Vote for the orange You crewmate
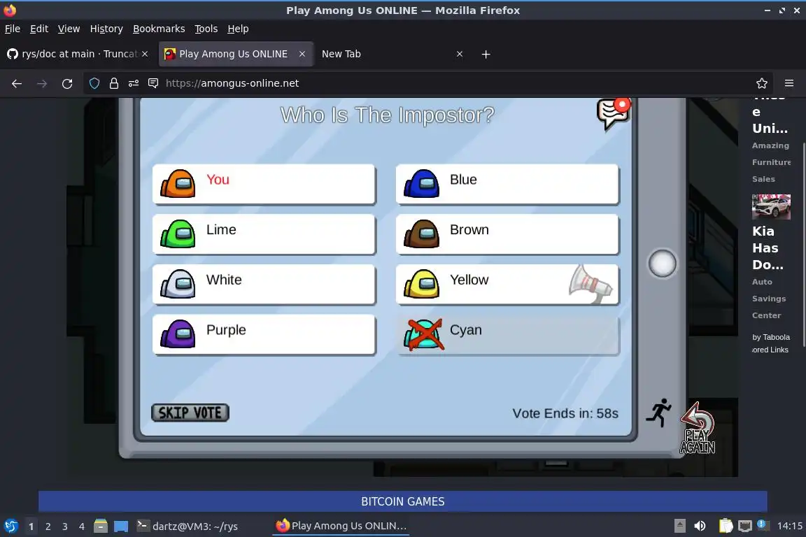 264,184
